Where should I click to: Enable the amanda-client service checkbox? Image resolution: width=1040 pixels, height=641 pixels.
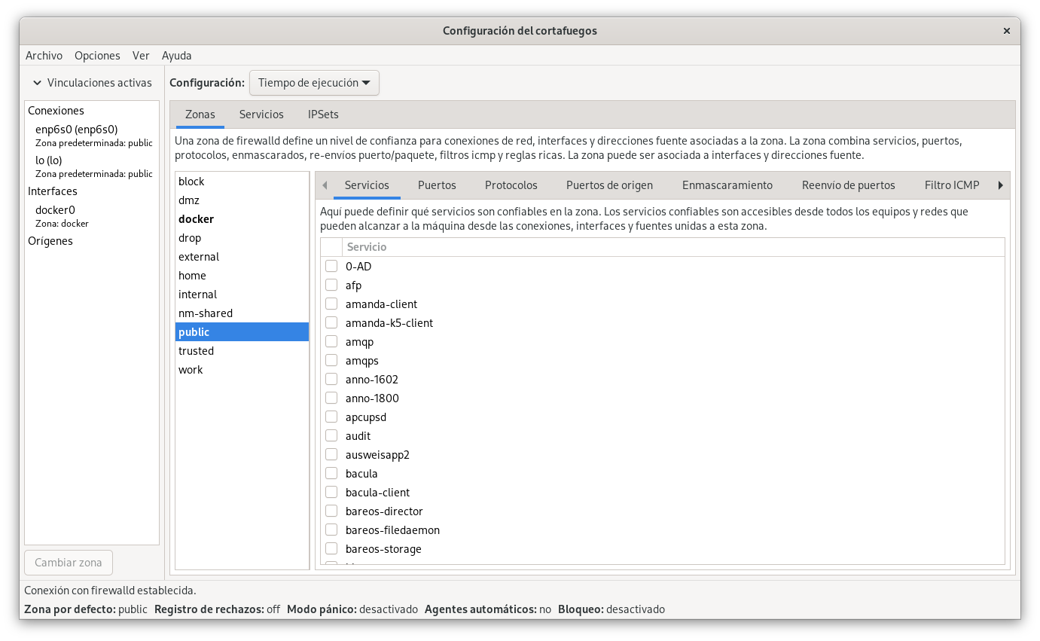[x=331, y=304]
